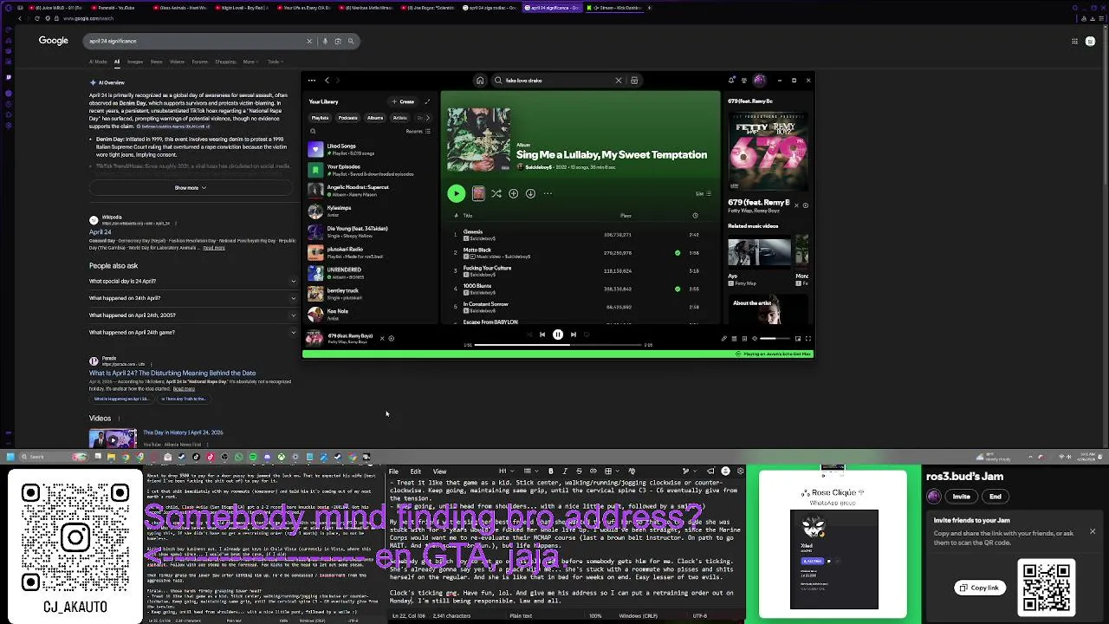This screenshot has width=1109, height=624.
Task: Toggle the lyrics microphone icon
Action: [x=724, y=339]
